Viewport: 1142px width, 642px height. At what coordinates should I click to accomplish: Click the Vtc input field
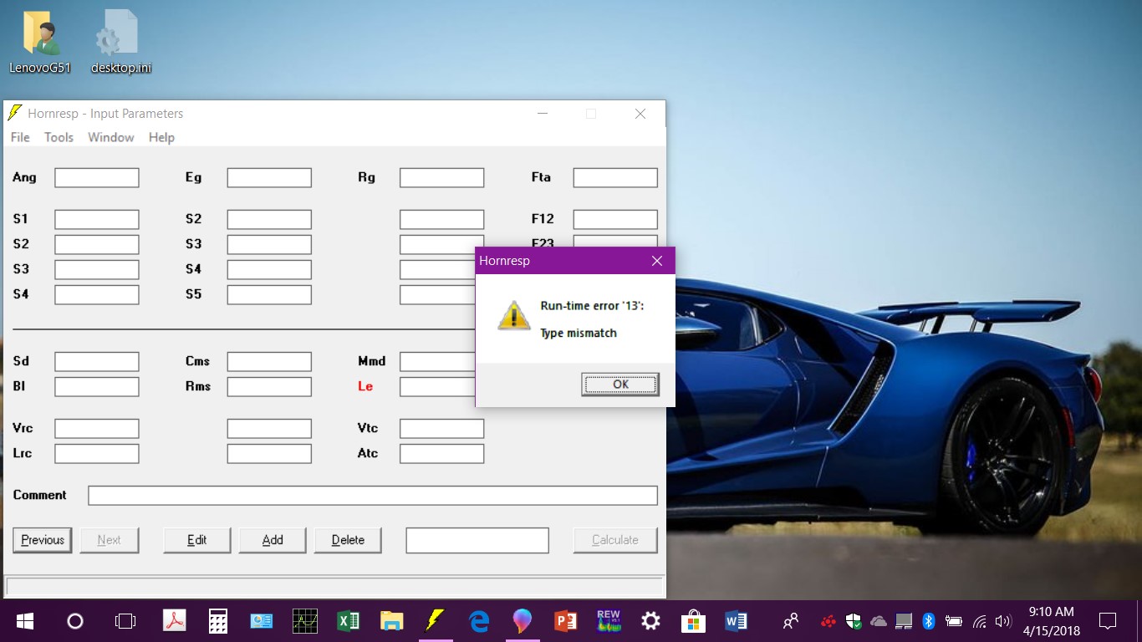441,428
